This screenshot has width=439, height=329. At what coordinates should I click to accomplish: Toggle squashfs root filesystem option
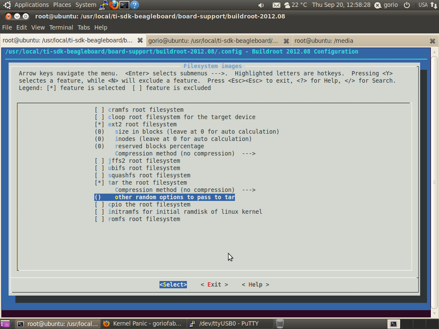[x=142, y=175]
